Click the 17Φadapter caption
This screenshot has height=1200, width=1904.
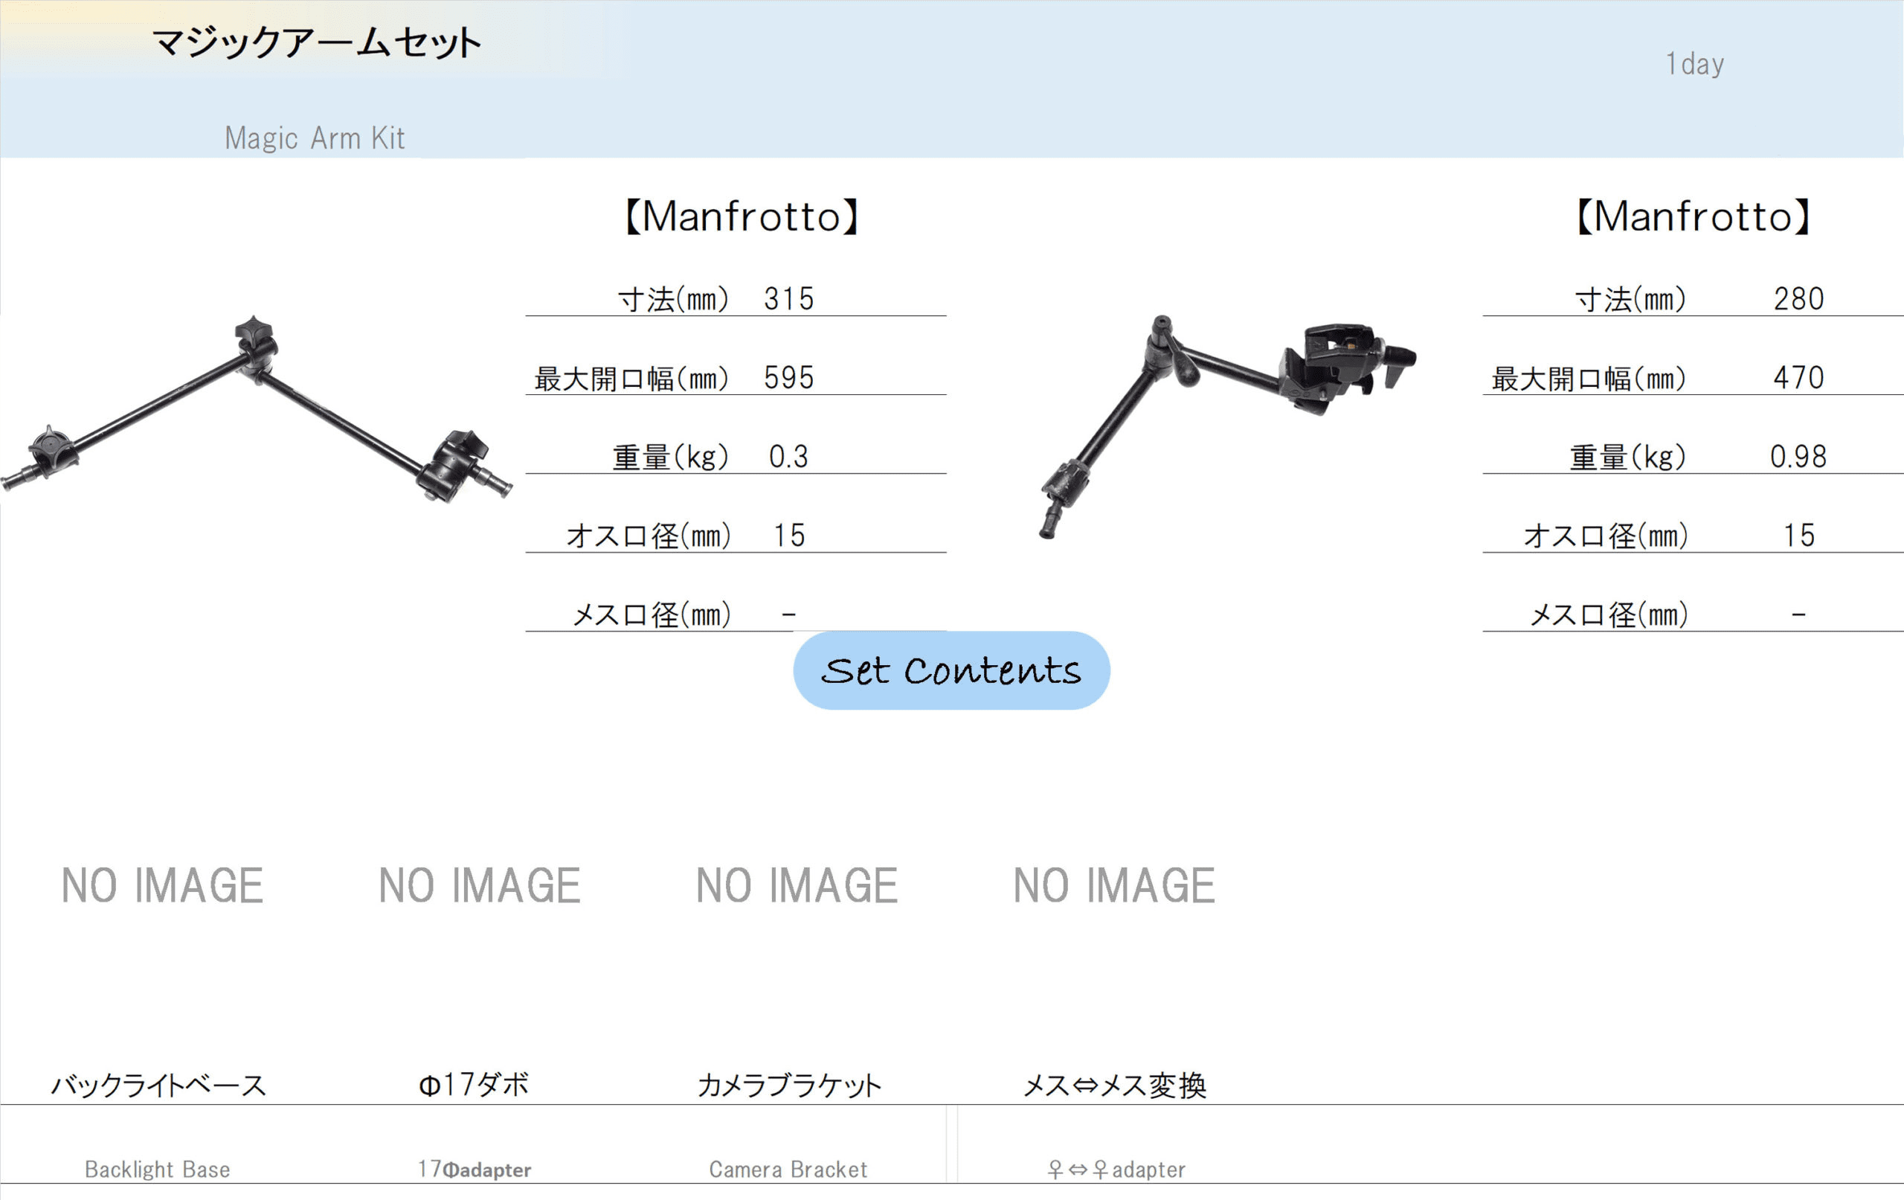tap(475, 1169)
